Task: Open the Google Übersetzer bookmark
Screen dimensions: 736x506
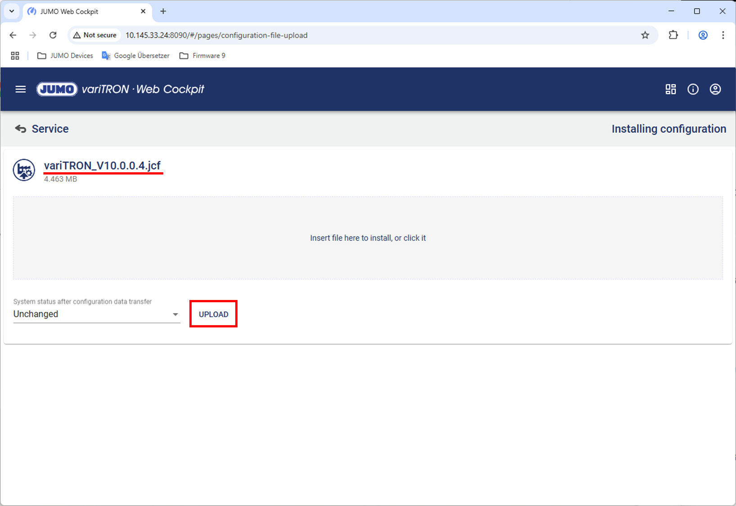Action: tap(136, 56)
